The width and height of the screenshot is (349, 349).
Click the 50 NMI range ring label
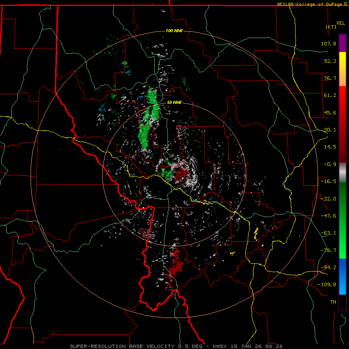pyautogui.click(x=174, y=103)
